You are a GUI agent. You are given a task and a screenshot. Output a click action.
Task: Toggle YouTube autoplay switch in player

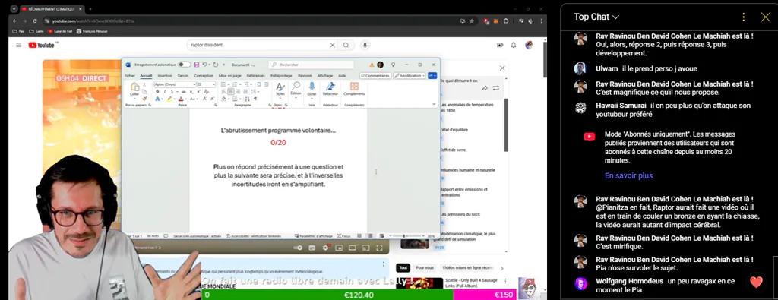298,248
